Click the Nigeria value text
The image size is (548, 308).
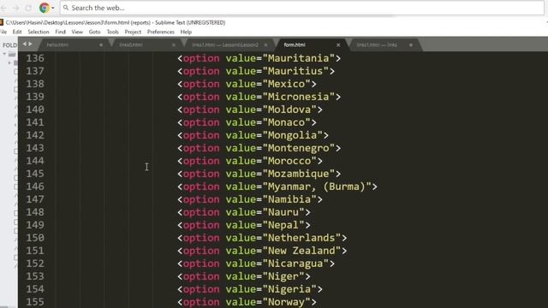[289, 289]
